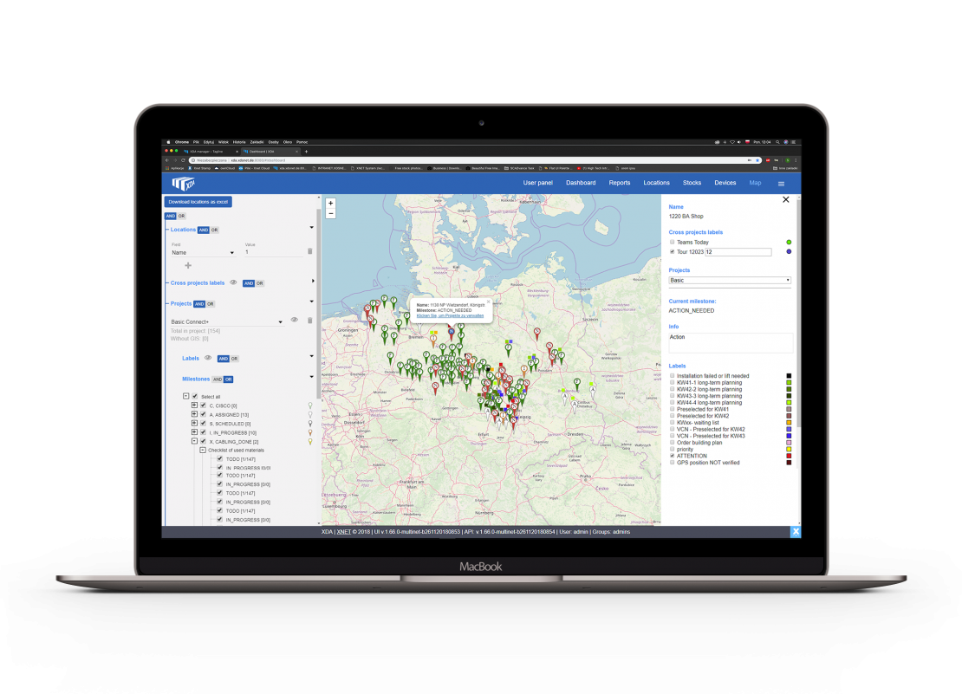Expand the S, SCHEDULED tree node
962x694 pixels.
click(194, 423)
